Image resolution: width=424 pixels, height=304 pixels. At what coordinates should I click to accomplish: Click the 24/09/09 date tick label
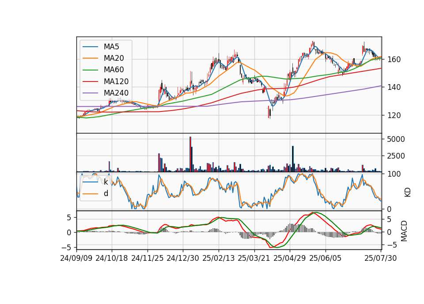click(76, 258)
